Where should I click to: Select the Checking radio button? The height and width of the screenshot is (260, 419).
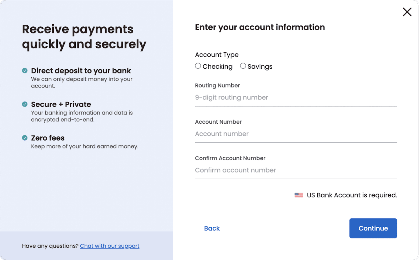[x=198, y=66]
